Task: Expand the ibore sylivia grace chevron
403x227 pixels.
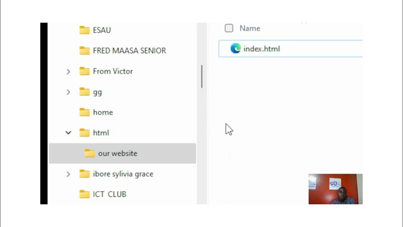Action: [x=68, y=174]
